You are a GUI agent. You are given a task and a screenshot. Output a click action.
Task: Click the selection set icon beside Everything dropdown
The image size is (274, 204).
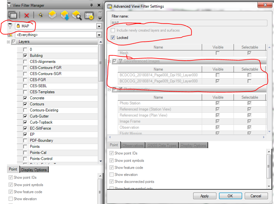point(10,34)
